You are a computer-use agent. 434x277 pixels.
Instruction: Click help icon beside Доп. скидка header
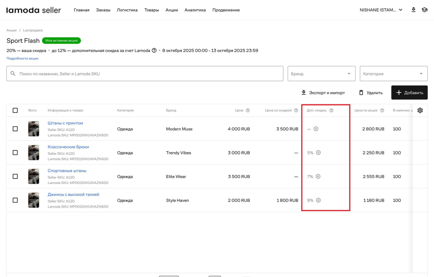pyautogui.click(x=331, y=110)
